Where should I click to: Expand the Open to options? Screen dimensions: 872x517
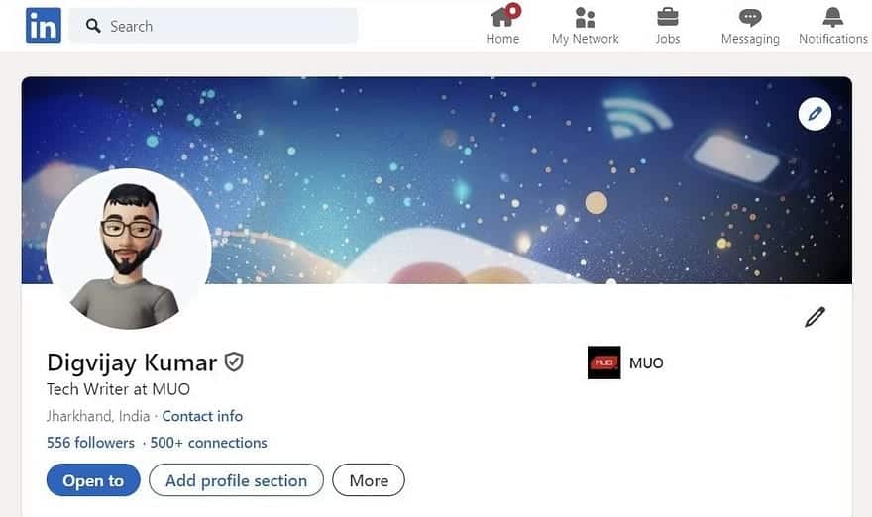pyautogui.click(x=93, y=480)
